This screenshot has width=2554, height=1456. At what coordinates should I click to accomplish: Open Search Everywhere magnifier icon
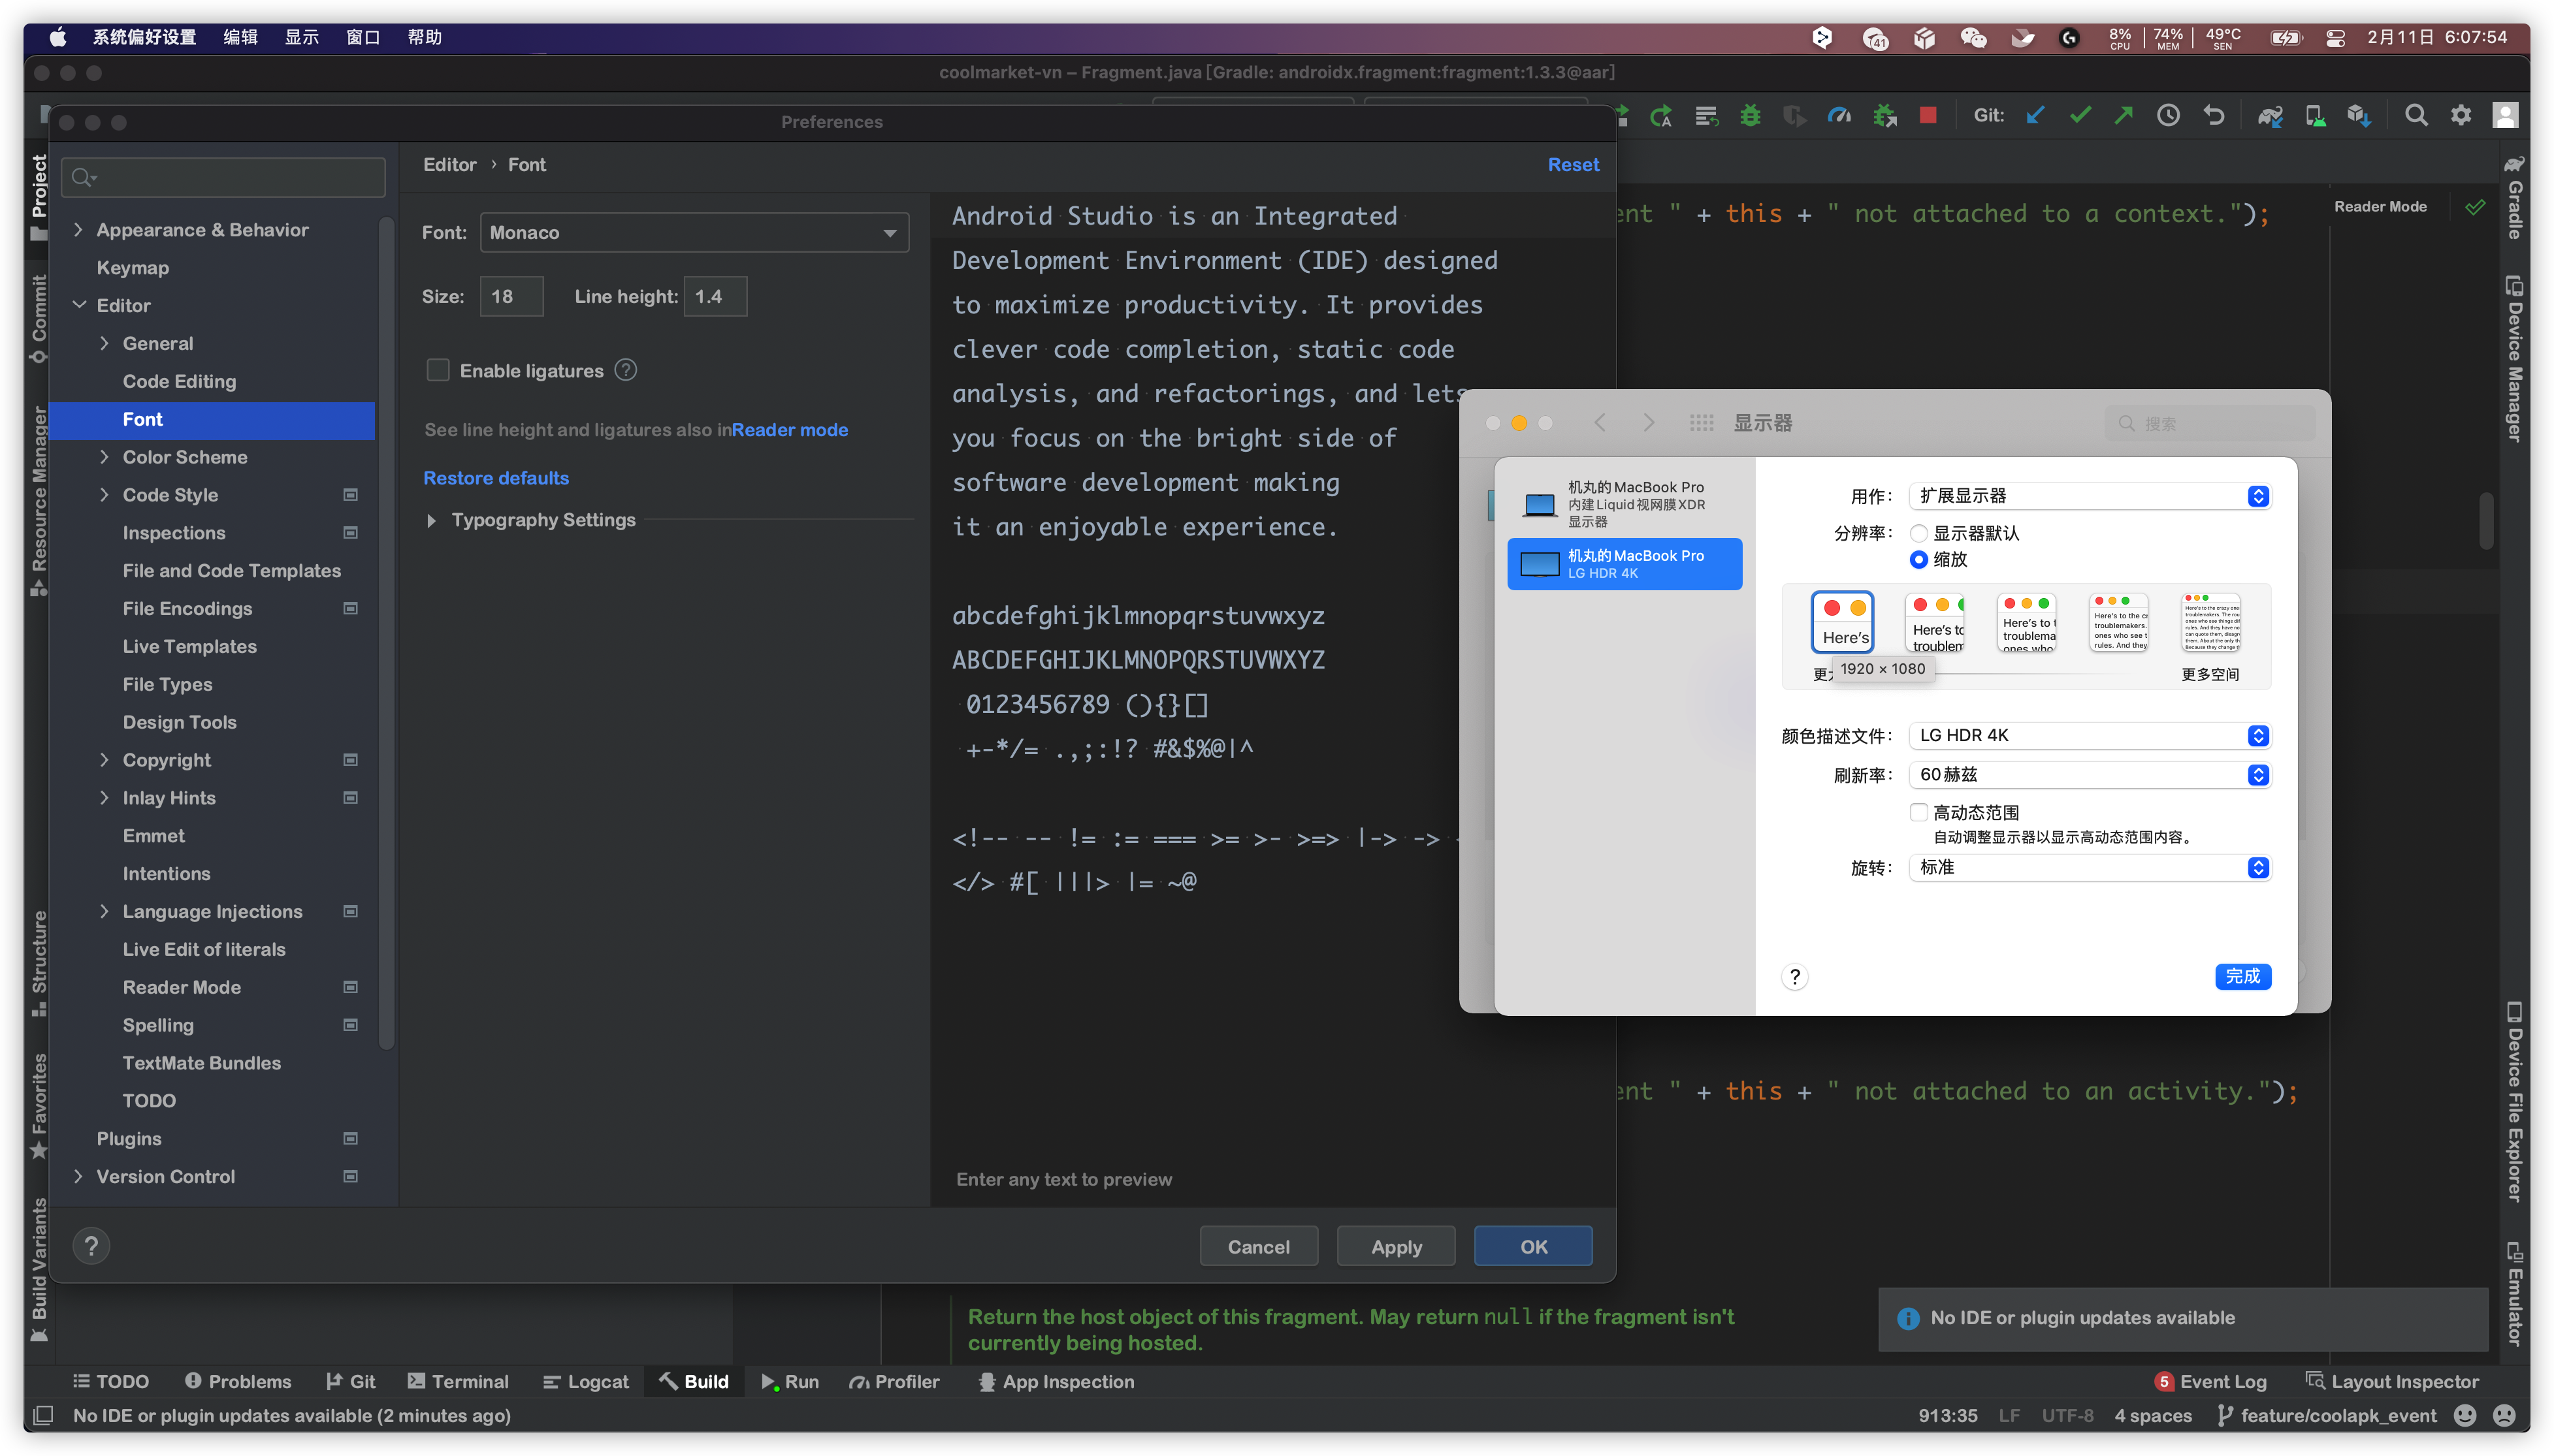2416,116
